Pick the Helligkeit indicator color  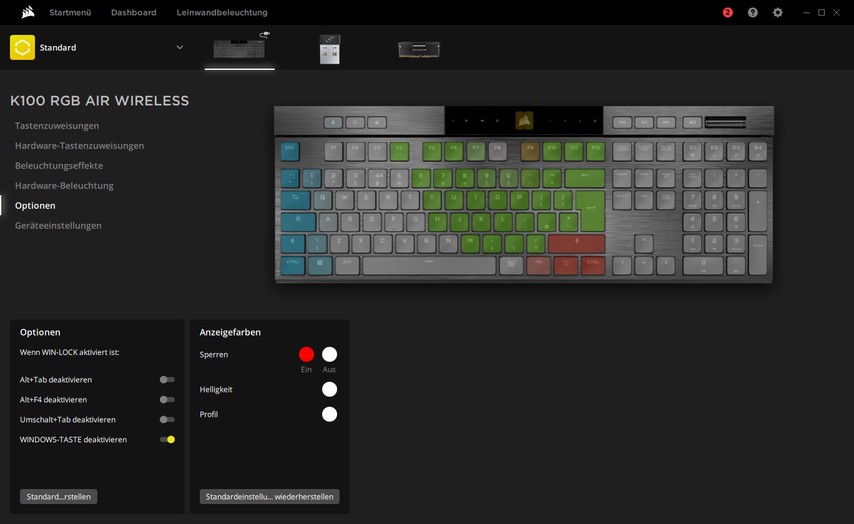330,389
